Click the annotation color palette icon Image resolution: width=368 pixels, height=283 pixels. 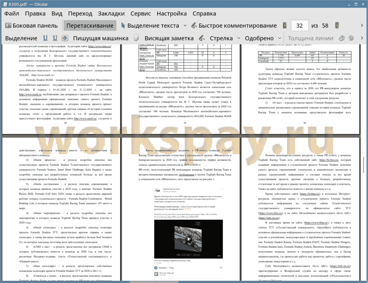pyautogui.click(x=342, y=38)
